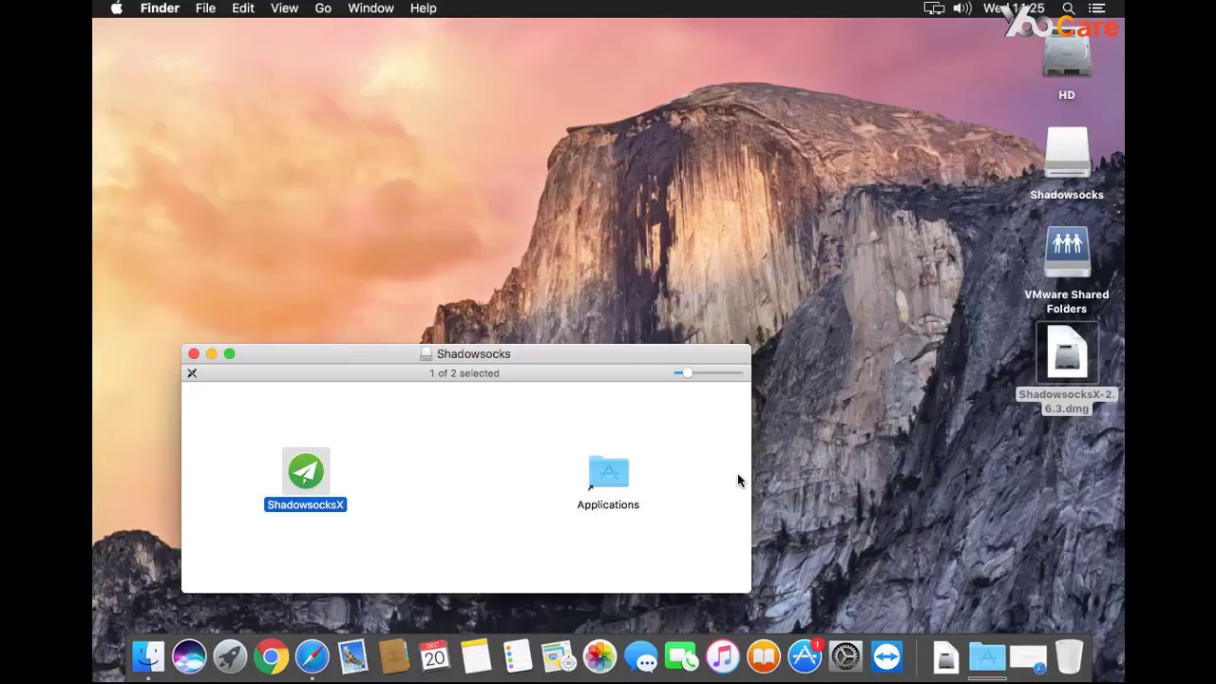Open the Finder menu
The width and height of the screenshot is (1216, 684).
click(x=160, y=9)
